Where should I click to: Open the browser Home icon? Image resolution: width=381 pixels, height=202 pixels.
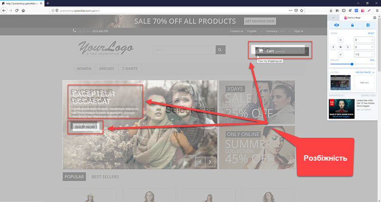click(23, 11)
